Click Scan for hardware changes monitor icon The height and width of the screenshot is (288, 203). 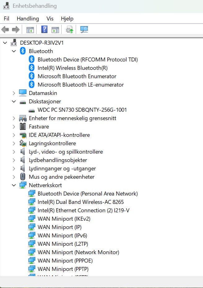(x=84, y=29)
